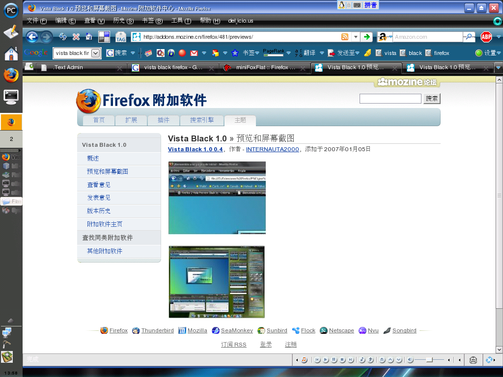Open the 翻译 translate dropdown
503x377 pixels.
[322, 53]
